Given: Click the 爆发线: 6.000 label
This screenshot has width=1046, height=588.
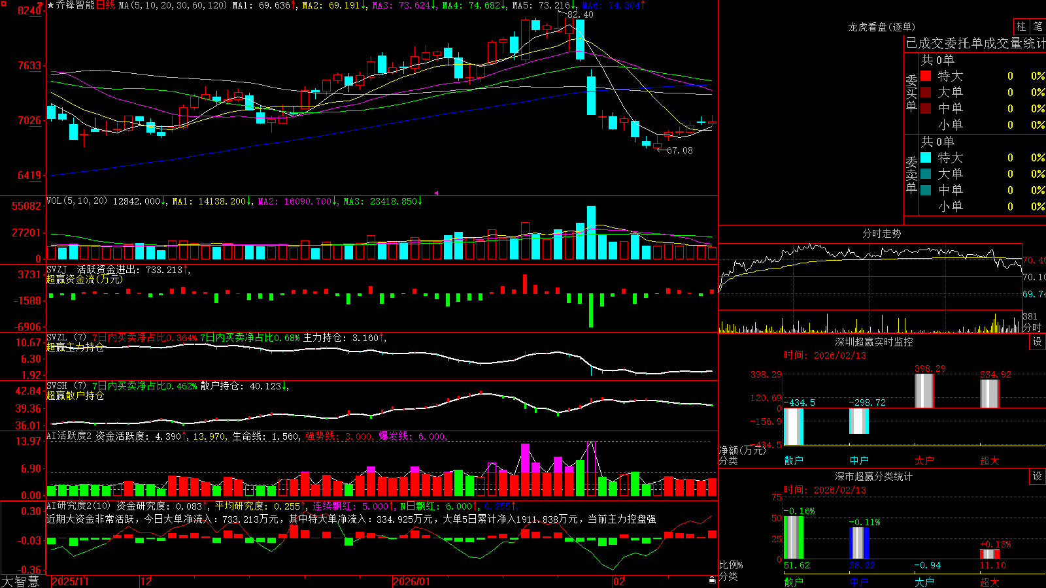Looking at the screenshot, I should click(x=413, y=436).
